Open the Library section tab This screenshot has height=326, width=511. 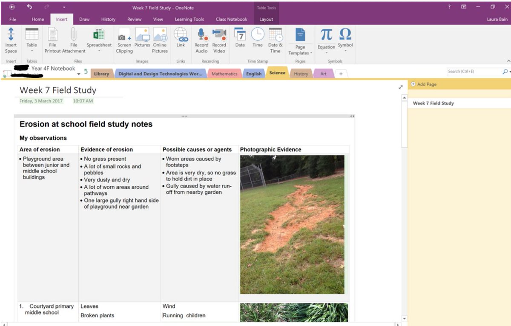tap(101, 74)
